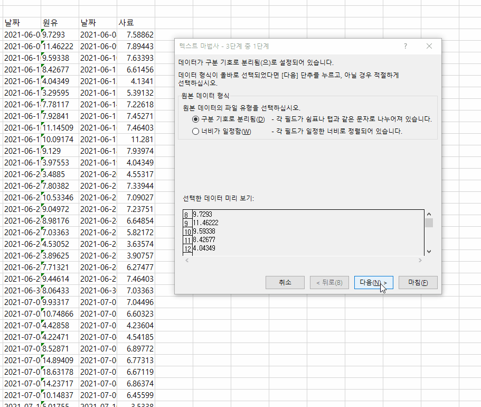Select spreadsheet cell with value 4.1341
This screenshot has height=407, width=481.
tap(136, 81)
